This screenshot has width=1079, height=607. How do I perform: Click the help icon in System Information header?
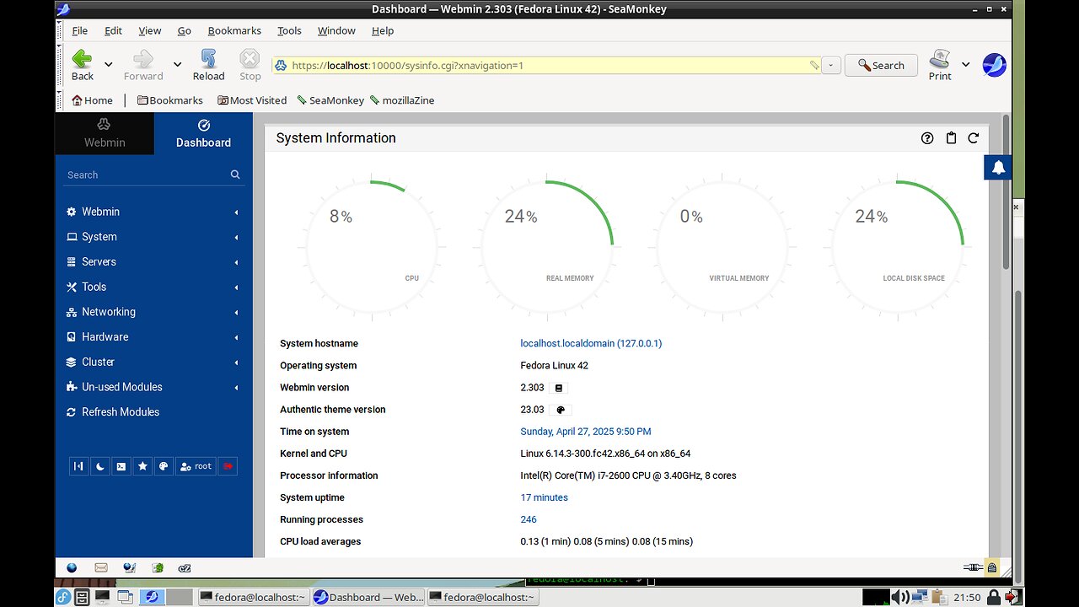pyautogui.click(x=927, y=138)
